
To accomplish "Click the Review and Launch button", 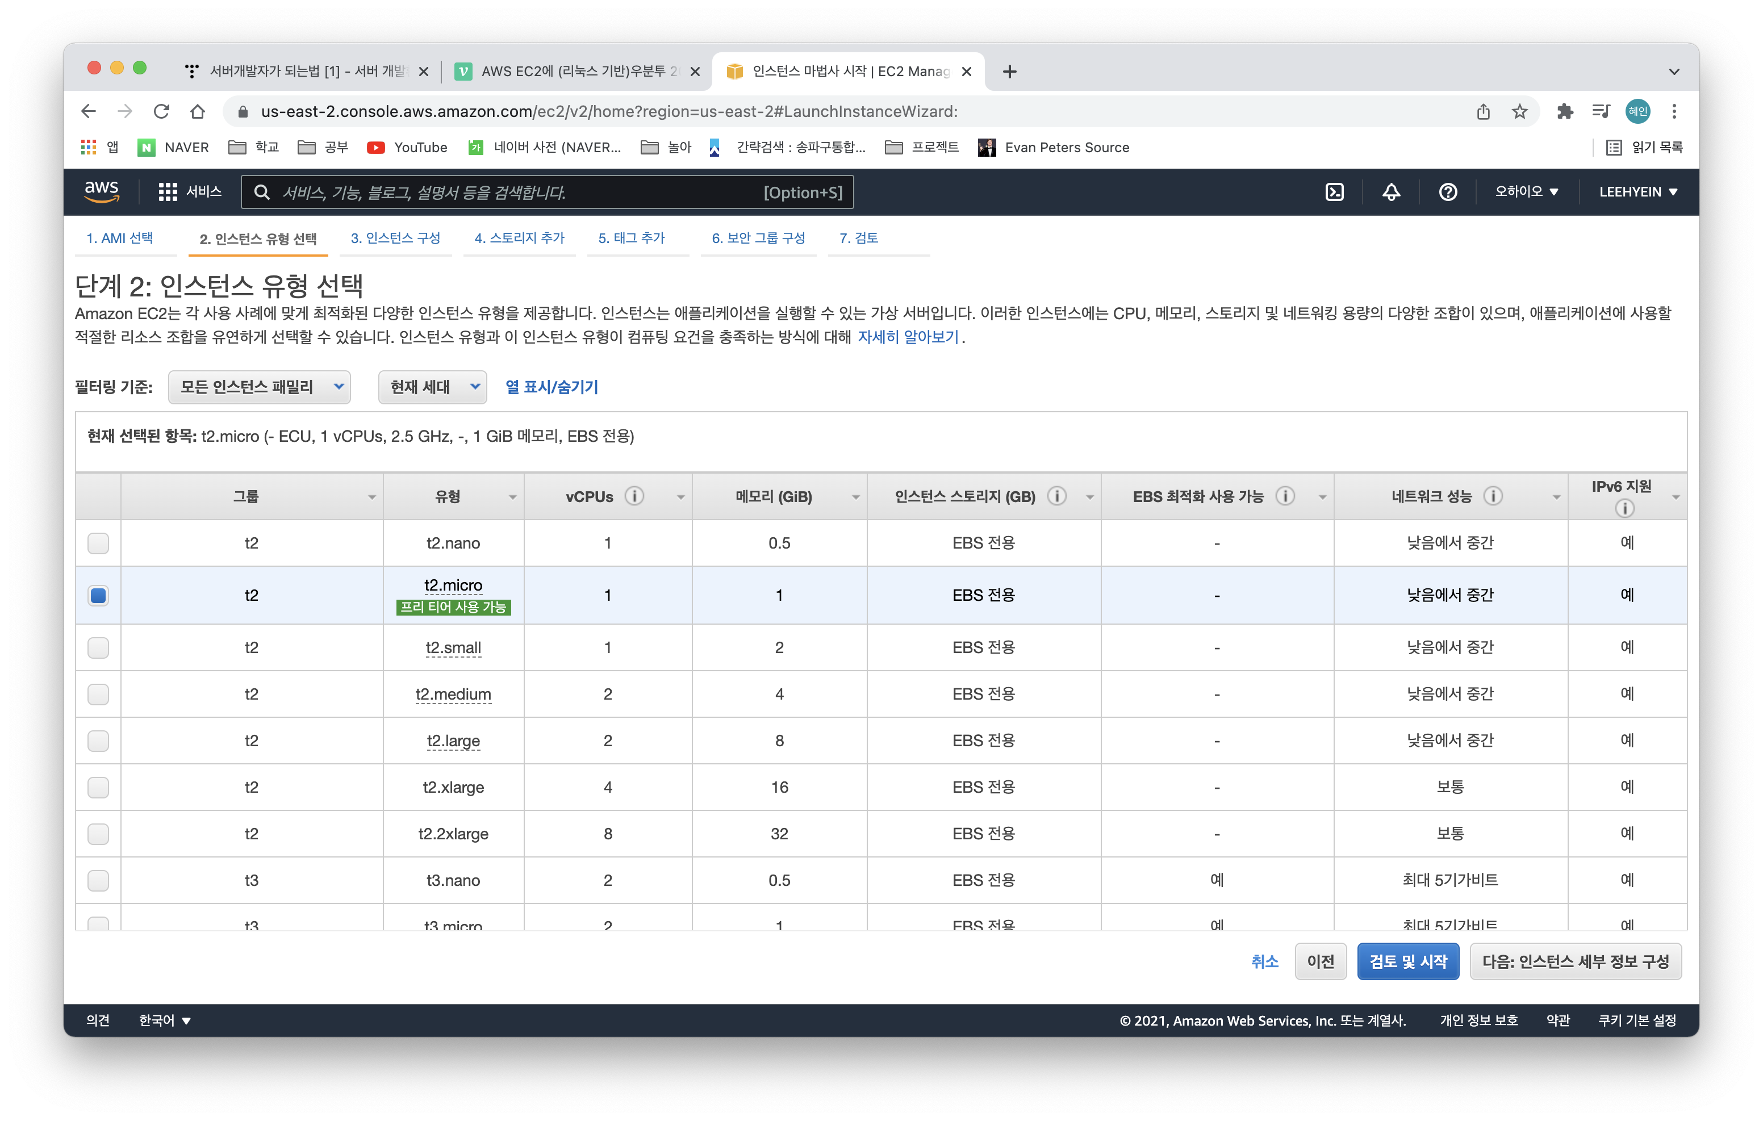I will [1407, 961].
